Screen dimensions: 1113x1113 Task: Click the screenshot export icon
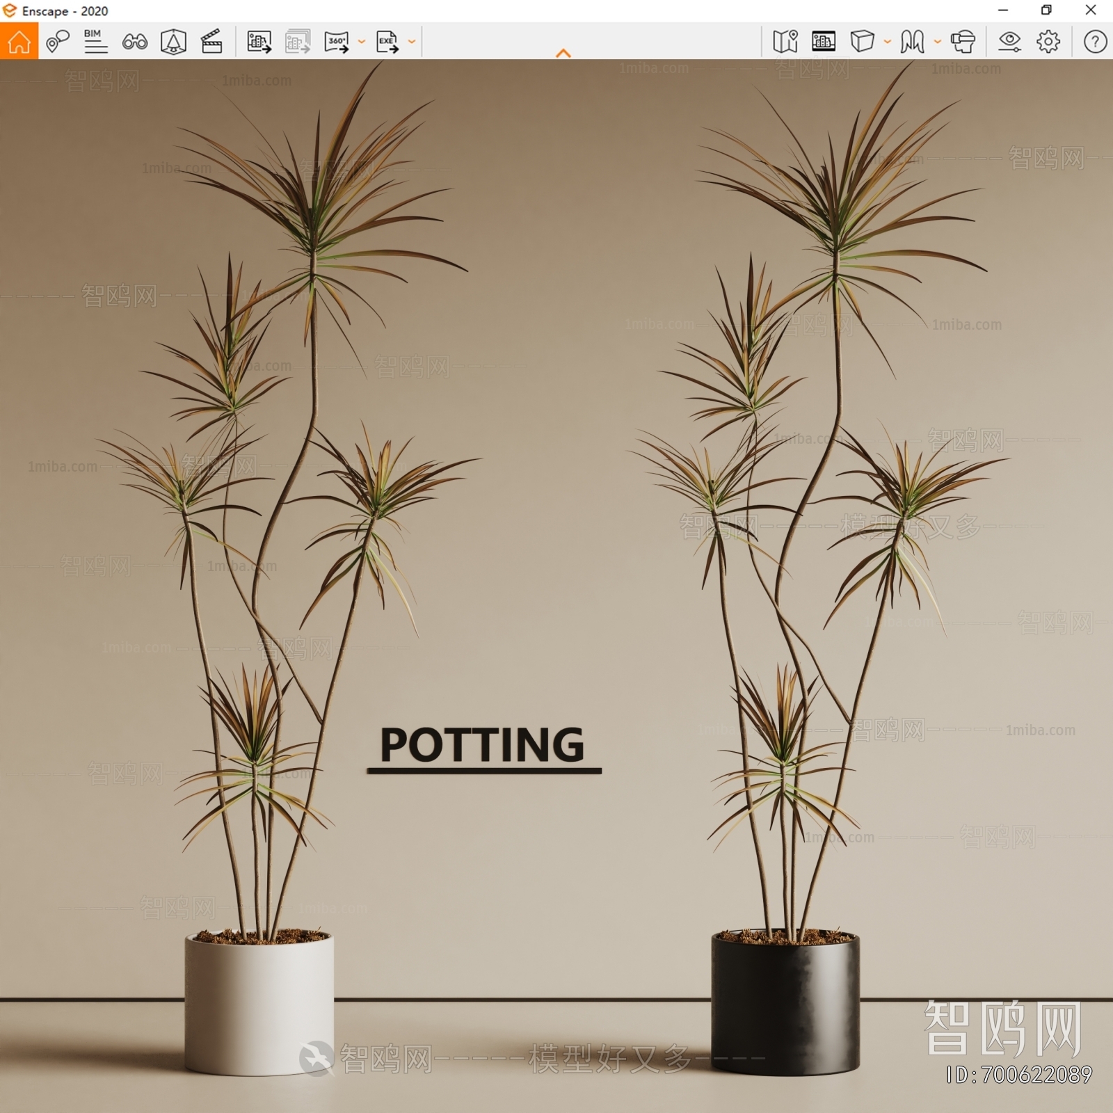pos(259,42)
